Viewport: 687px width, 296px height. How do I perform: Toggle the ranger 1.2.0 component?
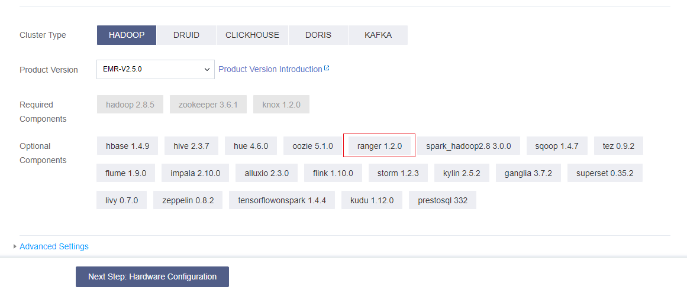point(379,145)
